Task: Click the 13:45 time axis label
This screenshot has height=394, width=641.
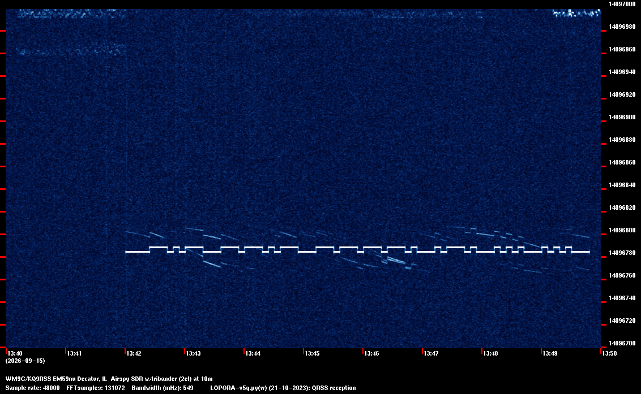Action: [312, 353]
